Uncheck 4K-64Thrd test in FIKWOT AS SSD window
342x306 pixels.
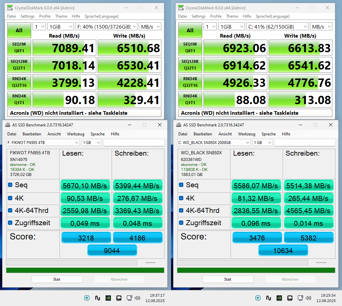pos(10,210)
